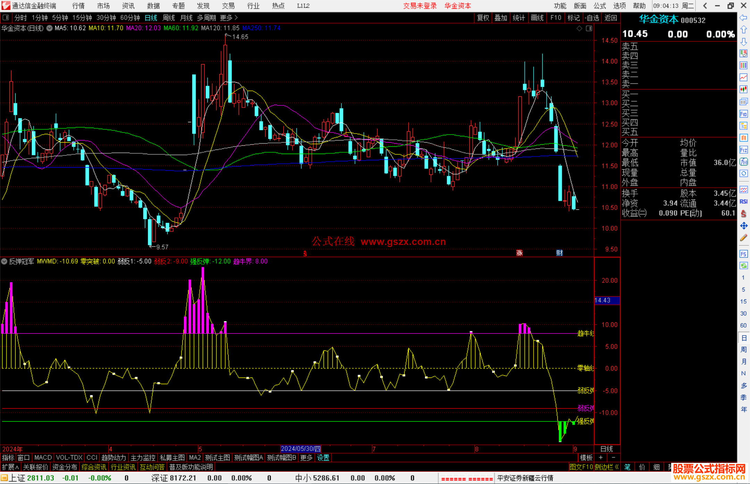Toggle the round button beside 反弹冠军 indicator

click(4, 261)
